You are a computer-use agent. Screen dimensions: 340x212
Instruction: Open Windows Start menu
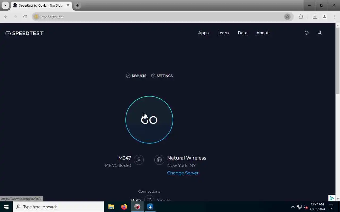tap(6, 207)
